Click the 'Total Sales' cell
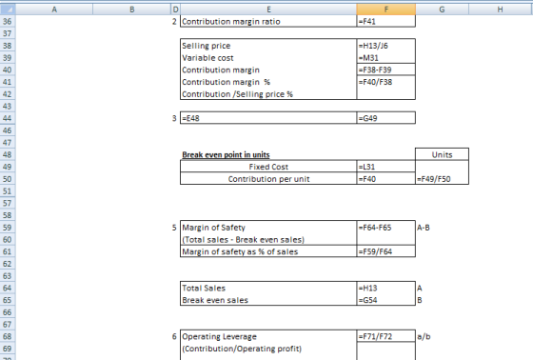Viewport: 533px width, 360px height. point(268,288)
